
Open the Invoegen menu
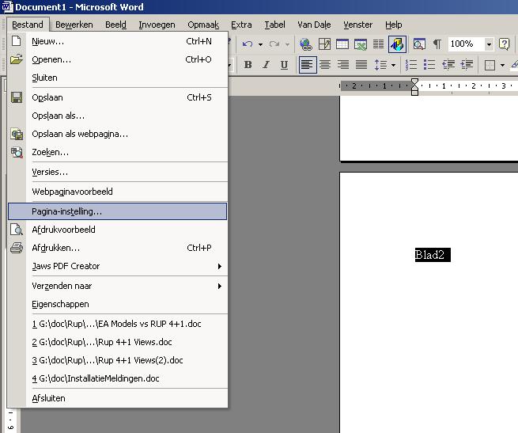(x=157, y=25)
